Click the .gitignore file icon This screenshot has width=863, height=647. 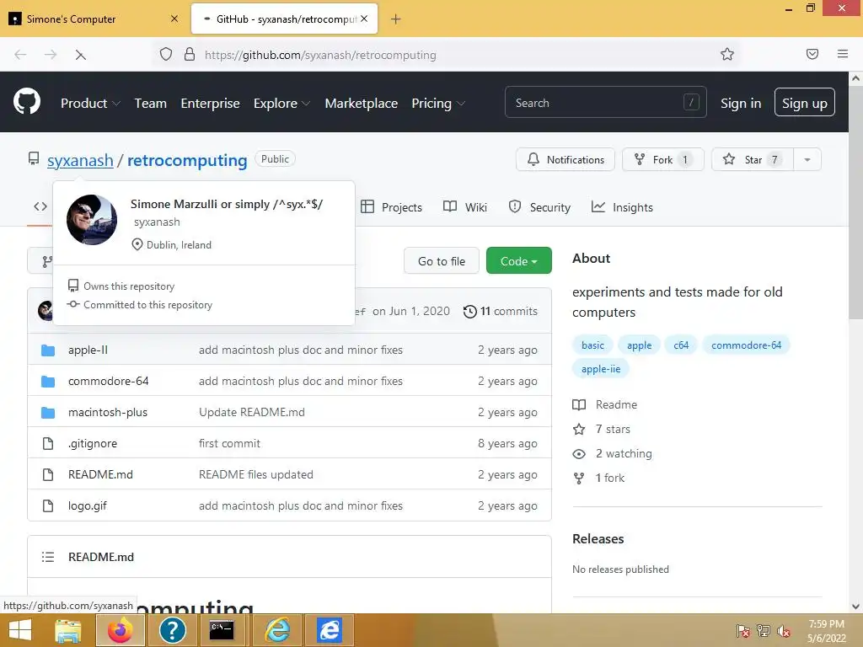coord(48,443)
